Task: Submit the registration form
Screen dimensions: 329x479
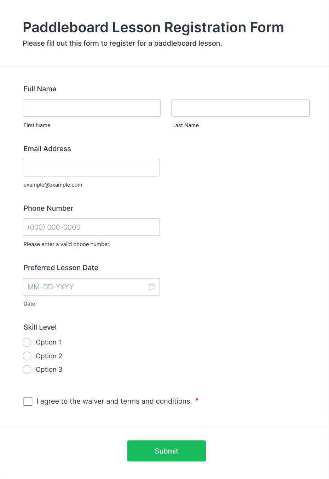Action: 166,451
